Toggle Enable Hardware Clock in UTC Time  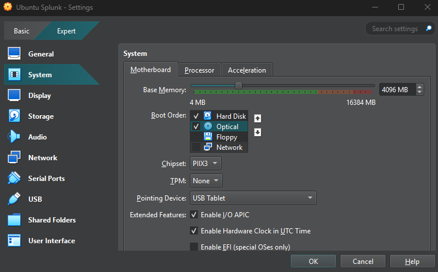click(194, 231)
